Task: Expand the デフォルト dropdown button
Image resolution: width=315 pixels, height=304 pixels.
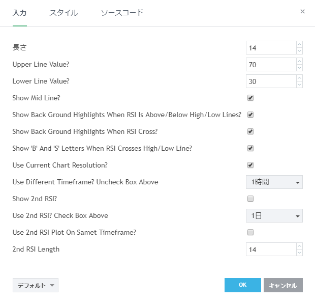Action: (36, 286)
